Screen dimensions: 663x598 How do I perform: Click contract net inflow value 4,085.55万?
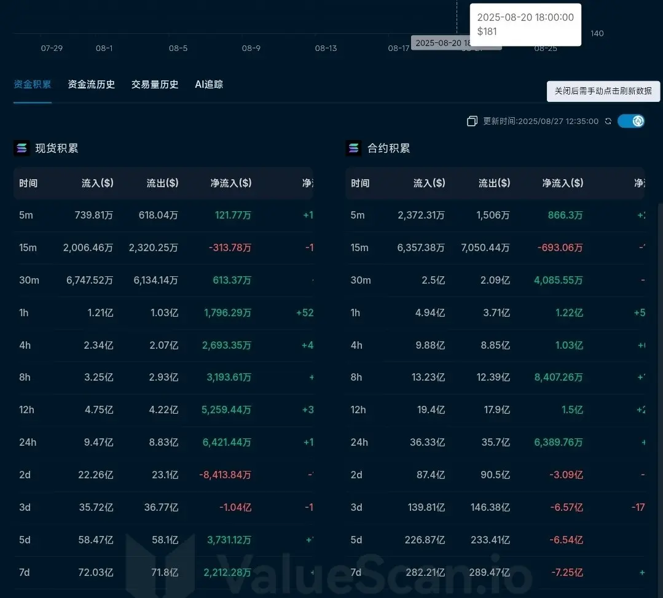pos(558,280)
